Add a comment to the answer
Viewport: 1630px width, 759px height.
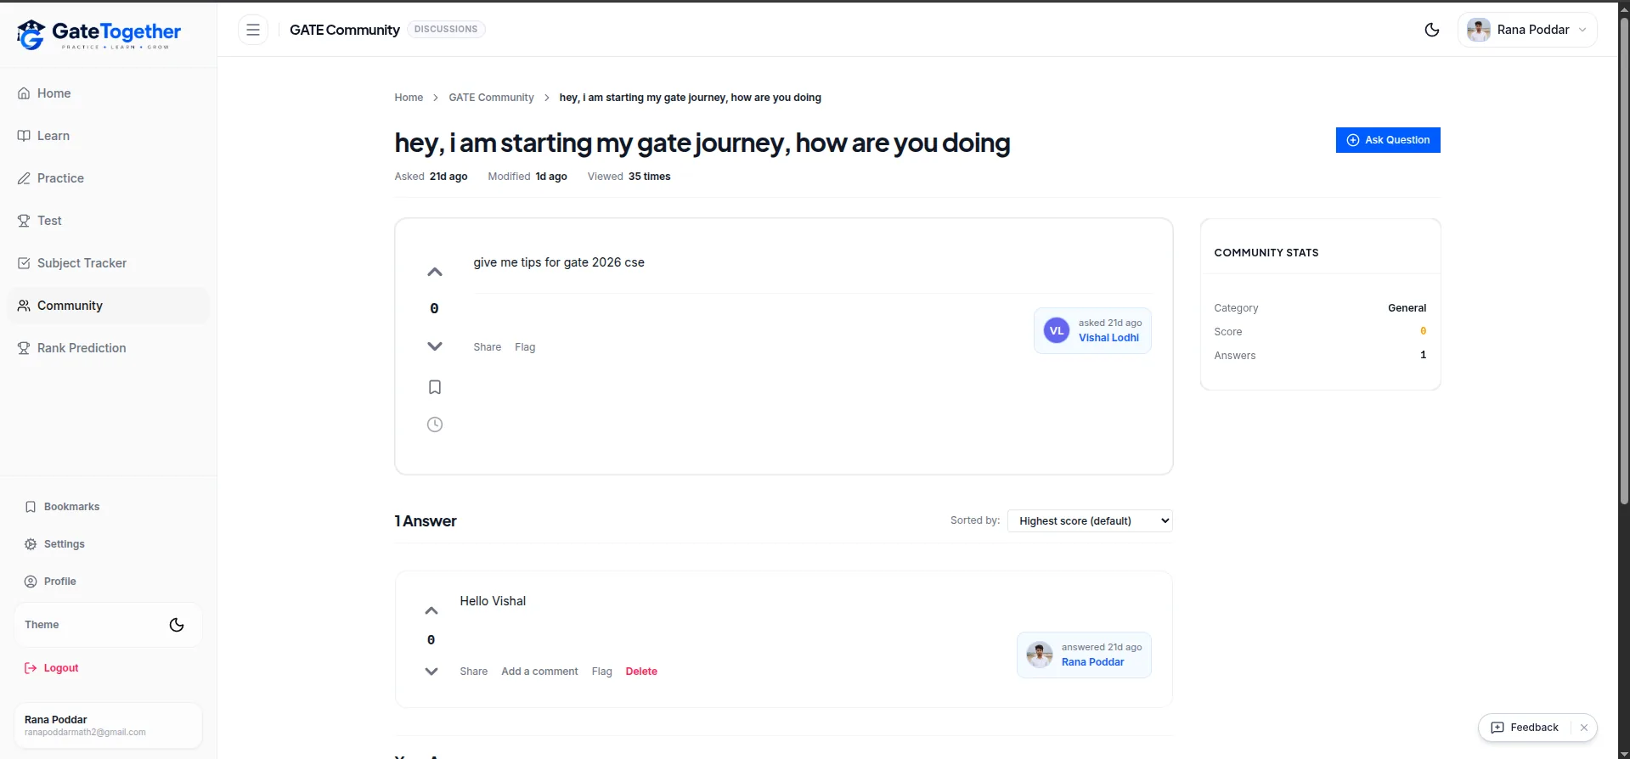click(x=539, y=672)
